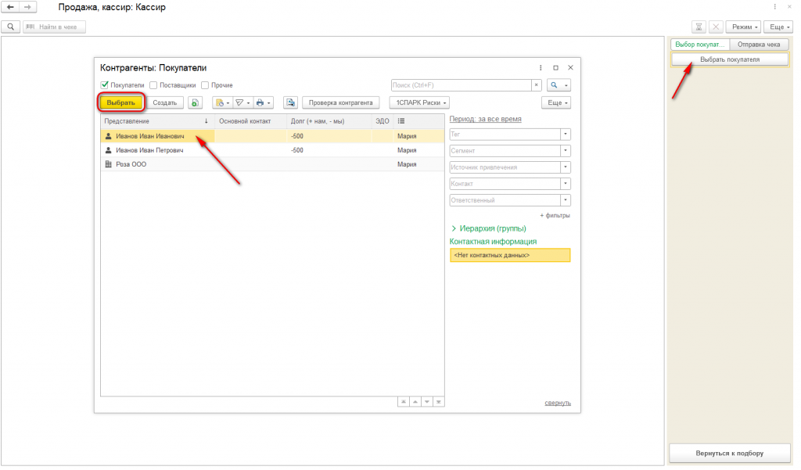Click the green document icon beside Создать

(x=195, y=102)
